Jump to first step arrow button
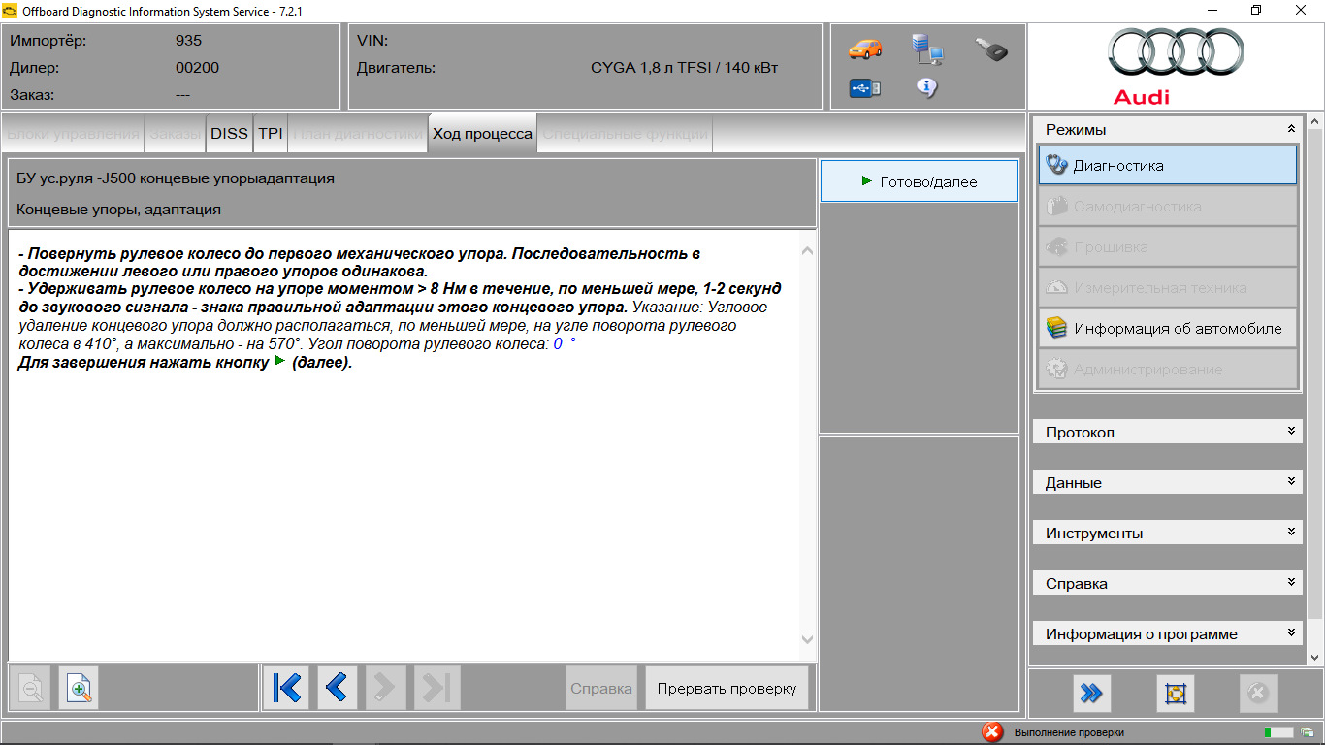The image size is (1325, 745). (x=287, y=688)
